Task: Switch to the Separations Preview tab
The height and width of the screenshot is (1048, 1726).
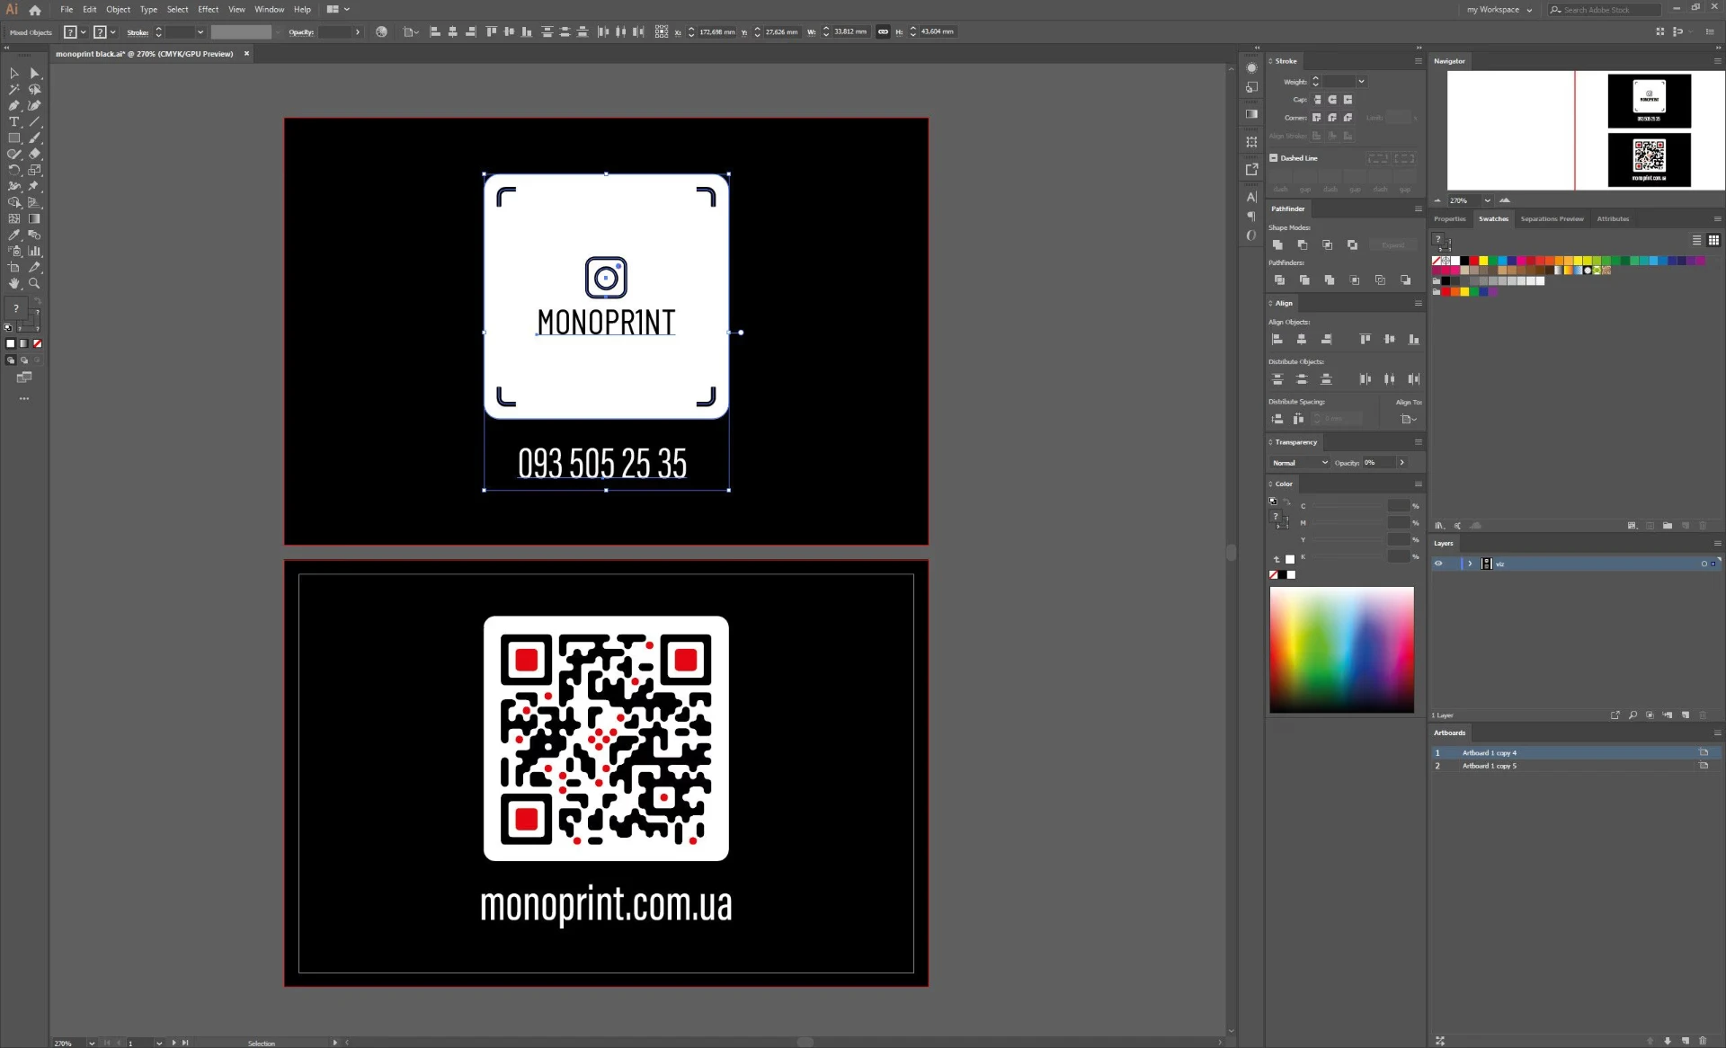Action: pyautogui.click(x=1552, y=219)
